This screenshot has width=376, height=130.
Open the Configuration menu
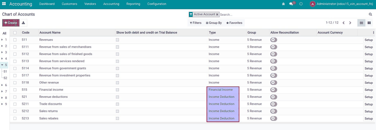click(157, 4)
